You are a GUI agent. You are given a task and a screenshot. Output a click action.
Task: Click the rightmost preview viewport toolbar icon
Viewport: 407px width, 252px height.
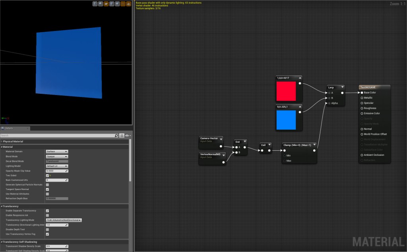coord(128,4)
